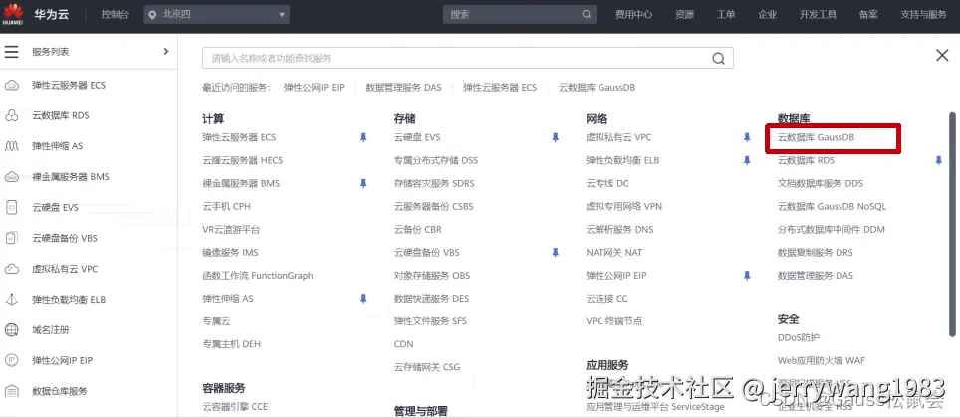Viewport: 960px width, 418px height.
Task: Click the 弹性公网IP EIP sidebar icon
Action: coord(12,360)
